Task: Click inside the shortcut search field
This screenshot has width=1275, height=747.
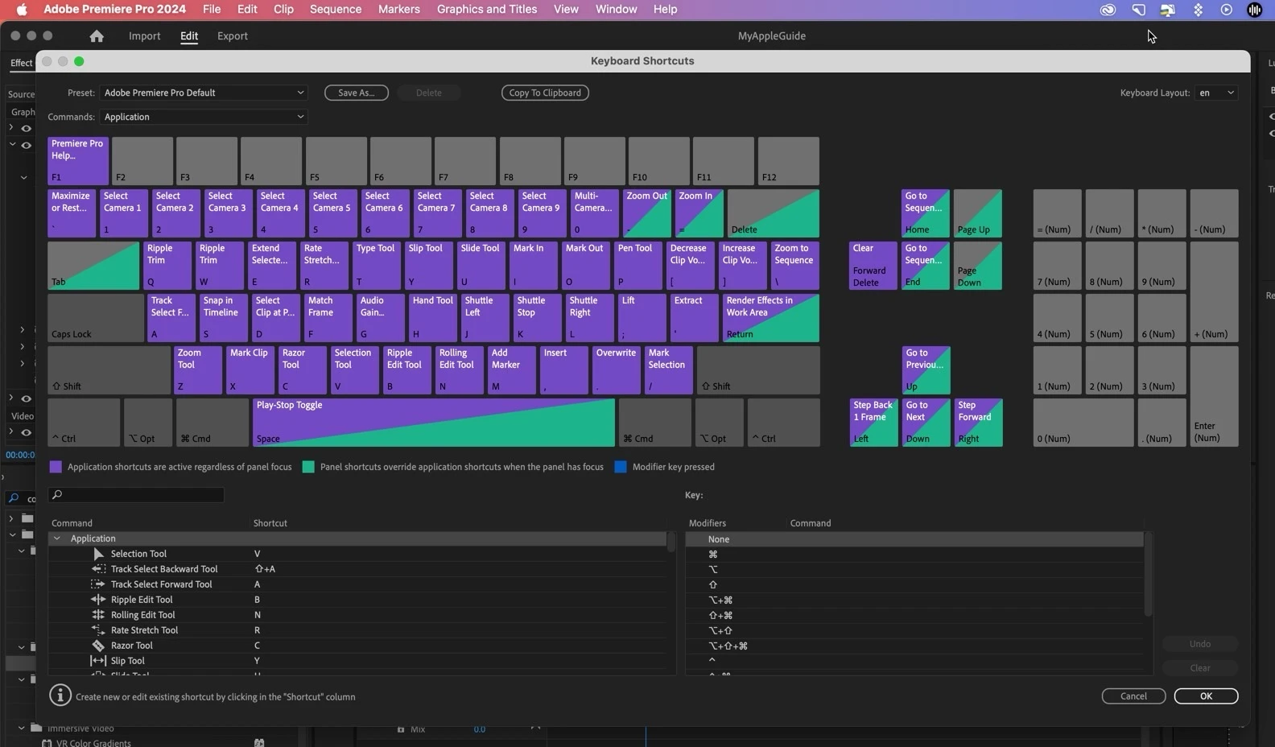Action: pos(136,495)
